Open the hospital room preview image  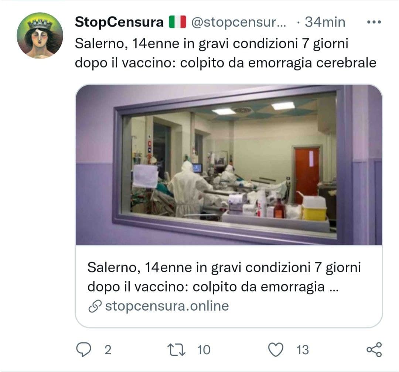coord(229,165)
